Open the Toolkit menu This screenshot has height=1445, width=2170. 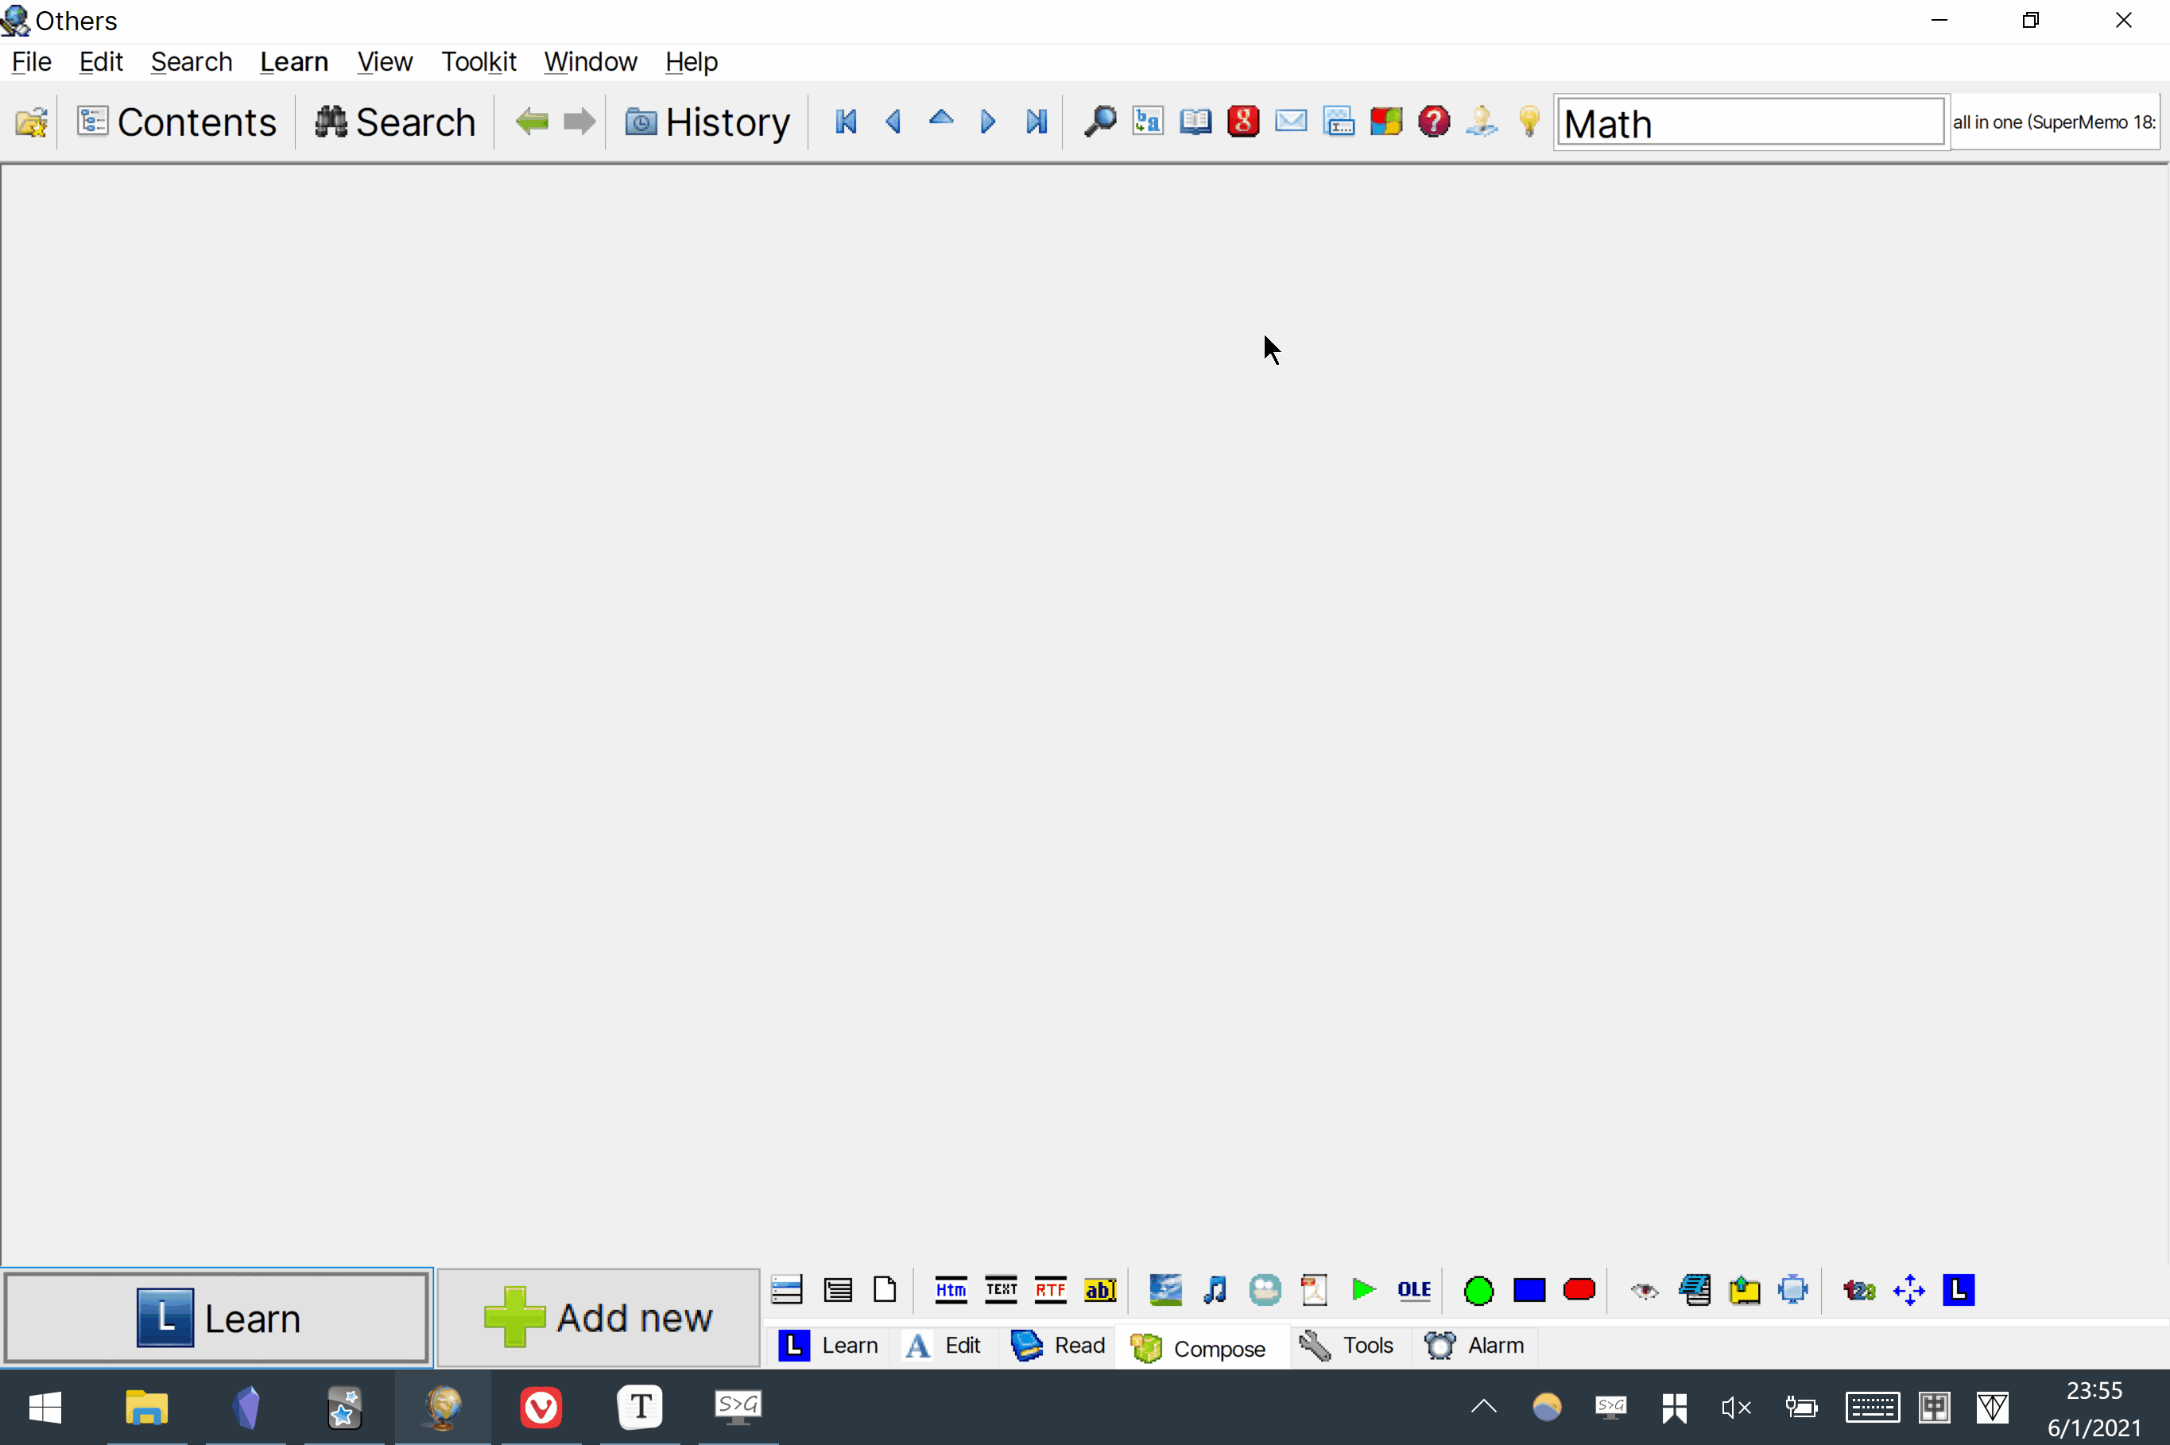point(479,62)
